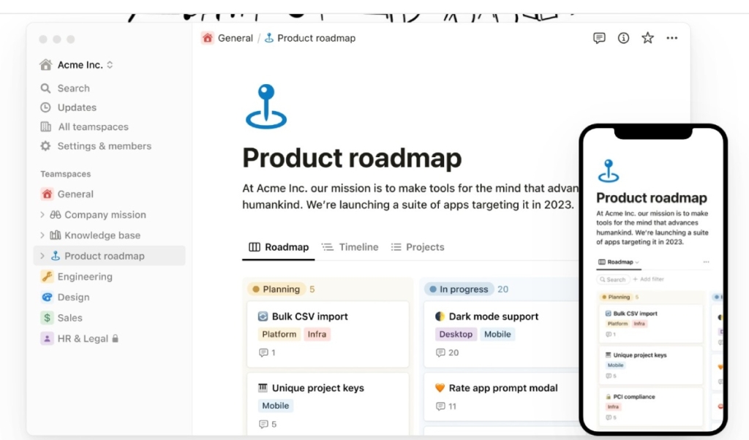Image resolution: width=749 pixels, height=440 pixels.
Task: Click the Updates bell icon
Action: point(45,107)
